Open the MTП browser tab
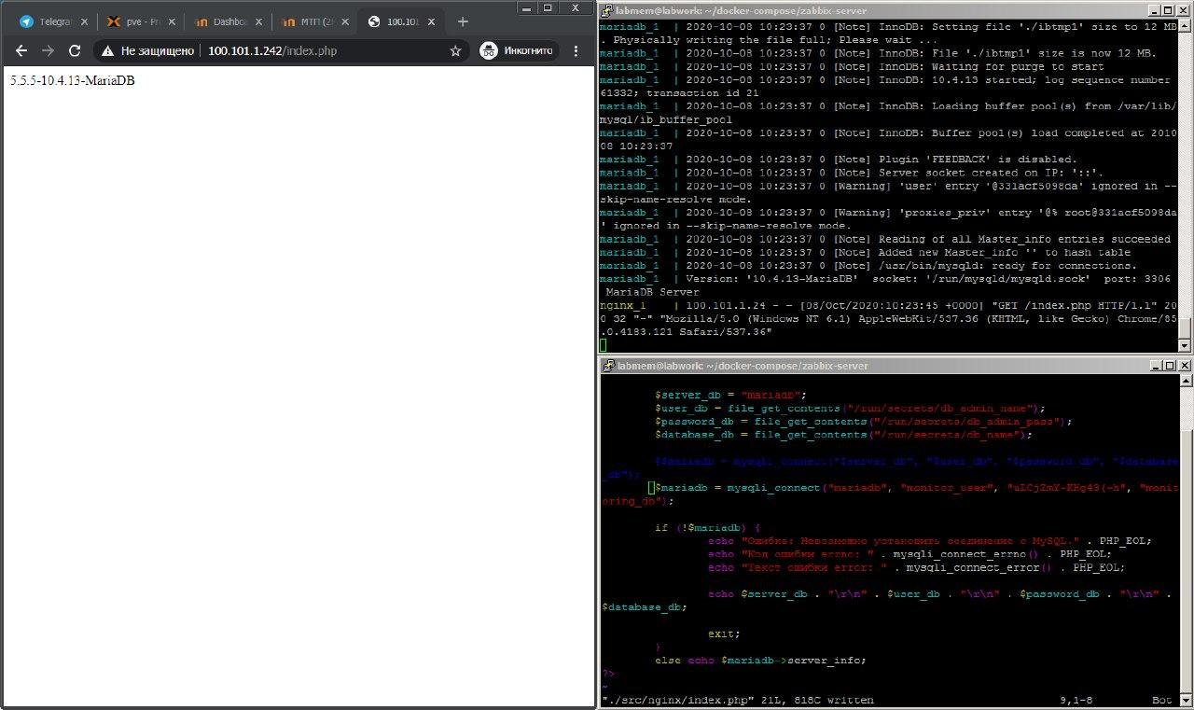 coord(314,21)
